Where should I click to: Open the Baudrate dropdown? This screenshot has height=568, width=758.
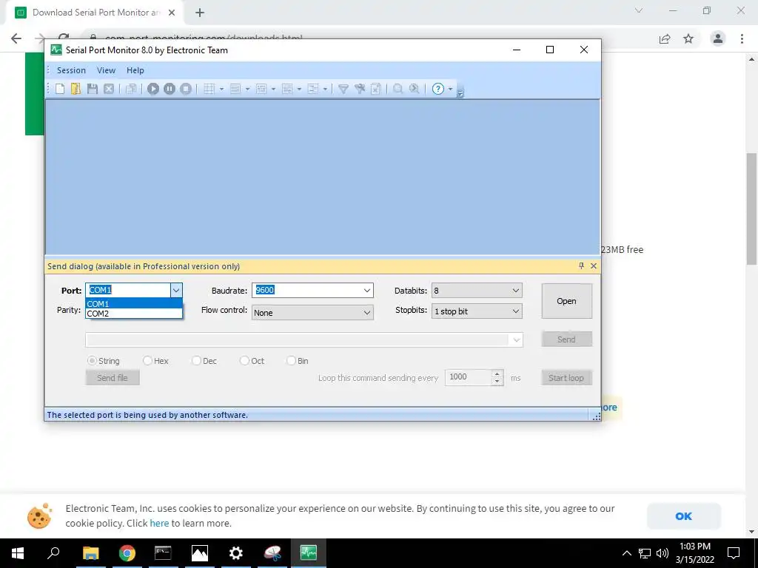point(367,290)
